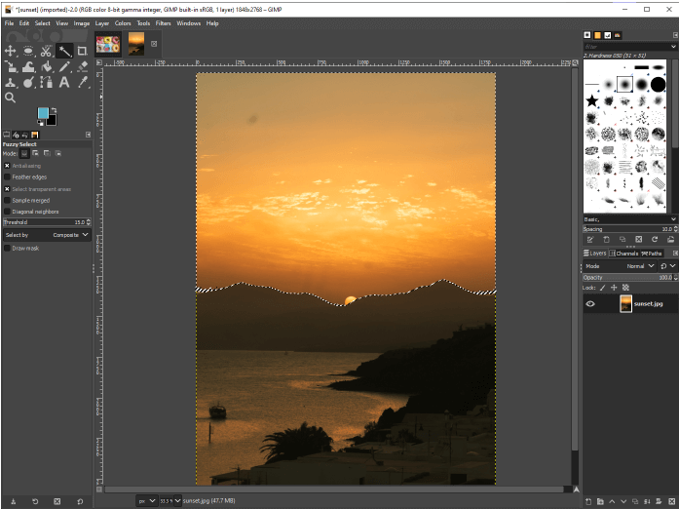The height and width of the screenshot is (509, 679).
Task: Click the foreground color swatch
Action: tap(44, 115)
